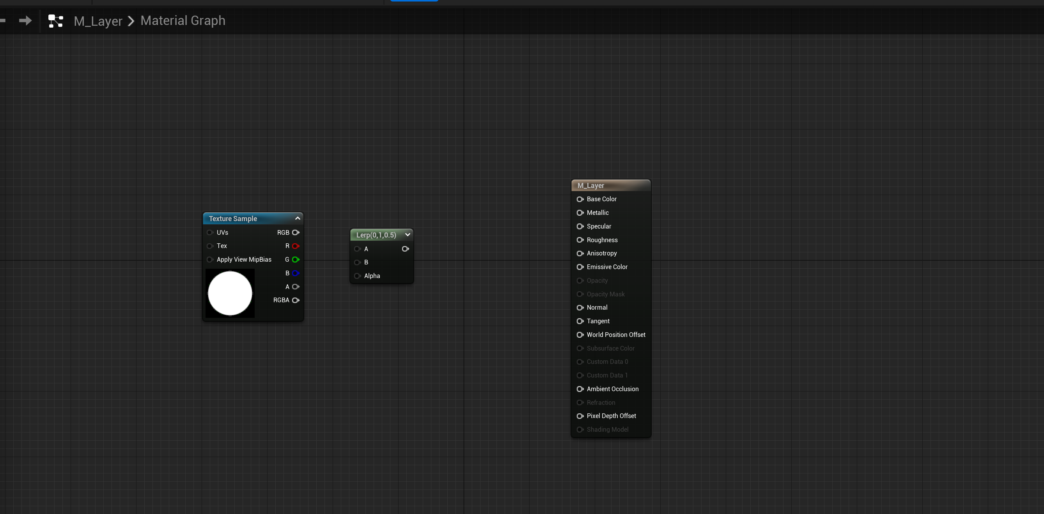Click the Base Color input pin
The height and width of the screenshot is (514, 1044).
point(580,199)
